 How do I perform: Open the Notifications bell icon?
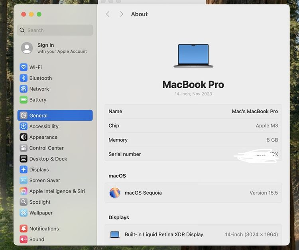pyautogui.click(x=24, y=228)
